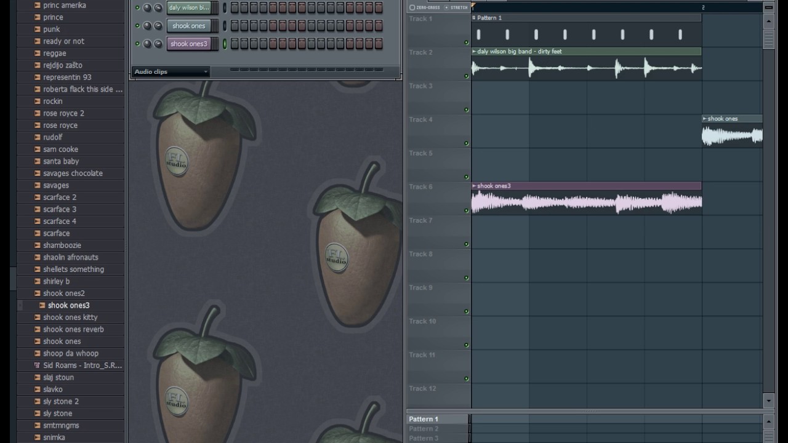Click the icon next to 'santa baby'
The height and width of the screenshot is (443, 788).
click(37, 161)
